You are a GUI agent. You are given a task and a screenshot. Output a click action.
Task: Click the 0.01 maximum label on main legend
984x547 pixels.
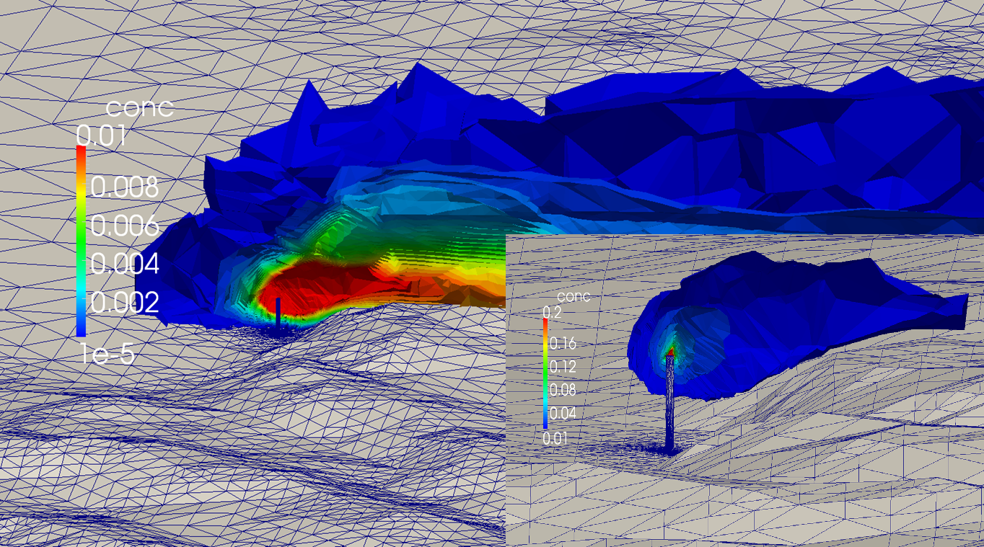tap(101, 136)
